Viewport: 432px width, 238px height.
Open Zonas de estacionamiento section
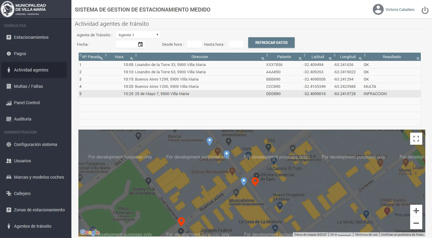pos(39,210)
